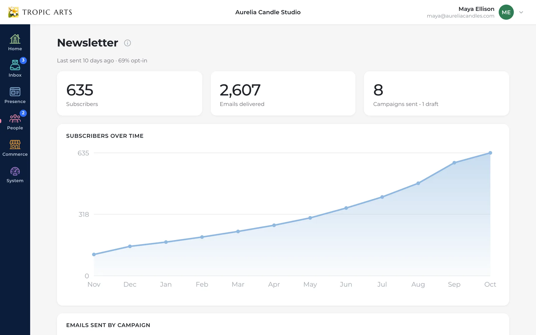536x335 pixels.
Task: Click the Sep data point on chart
Action: coord(454,163)
